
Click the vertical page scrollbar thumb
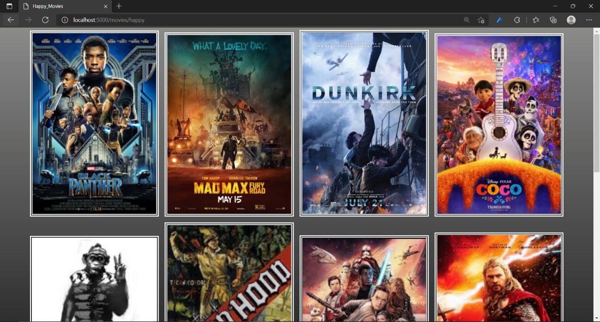(596, 103)
